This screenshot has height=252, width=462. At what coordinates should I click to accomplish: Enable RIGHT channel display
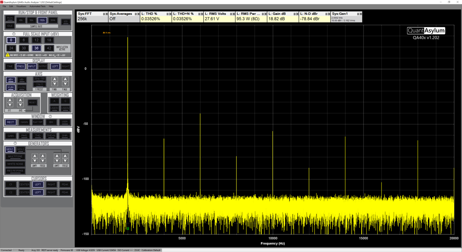tap(65, 66)
